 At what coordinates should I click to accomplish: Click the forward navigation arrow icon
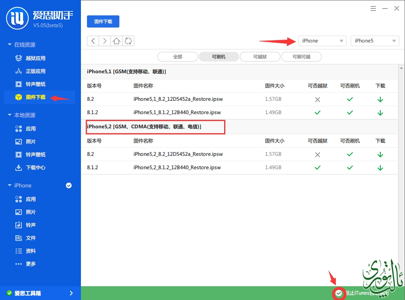tap(105, 41)
